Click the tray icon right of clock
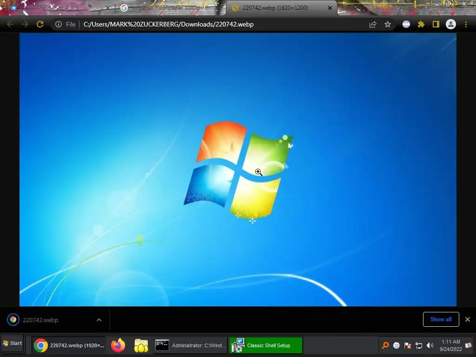The height and width of the screenshot is (357, 476). click(x=469, y=345)
